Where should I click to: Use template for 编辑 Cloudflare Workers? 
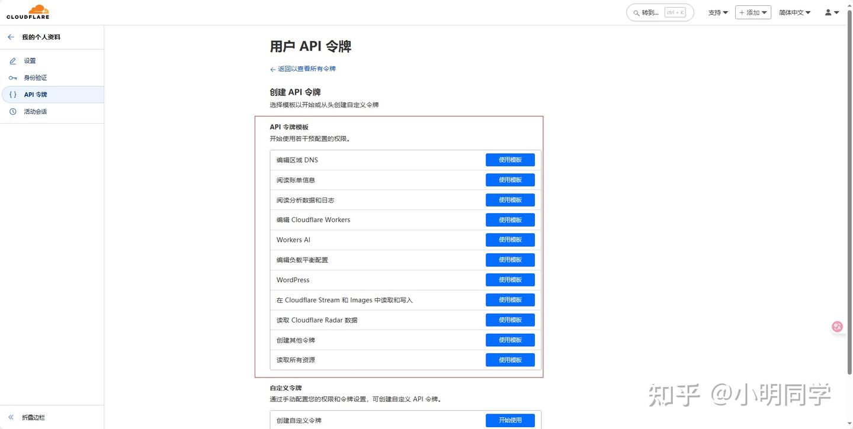510,220
